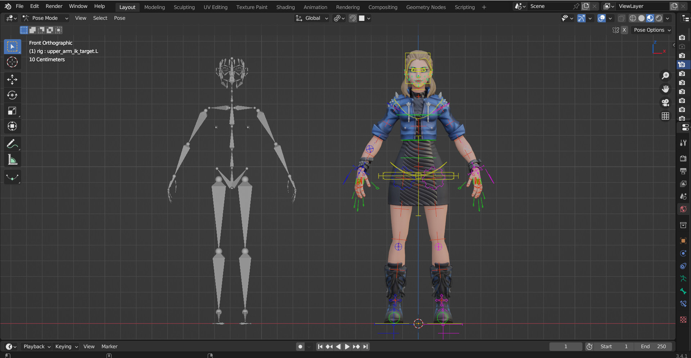Open the Pose menu in header
Image resolution: width=691 pixels, height=358 pixels.
click(119, 18)
